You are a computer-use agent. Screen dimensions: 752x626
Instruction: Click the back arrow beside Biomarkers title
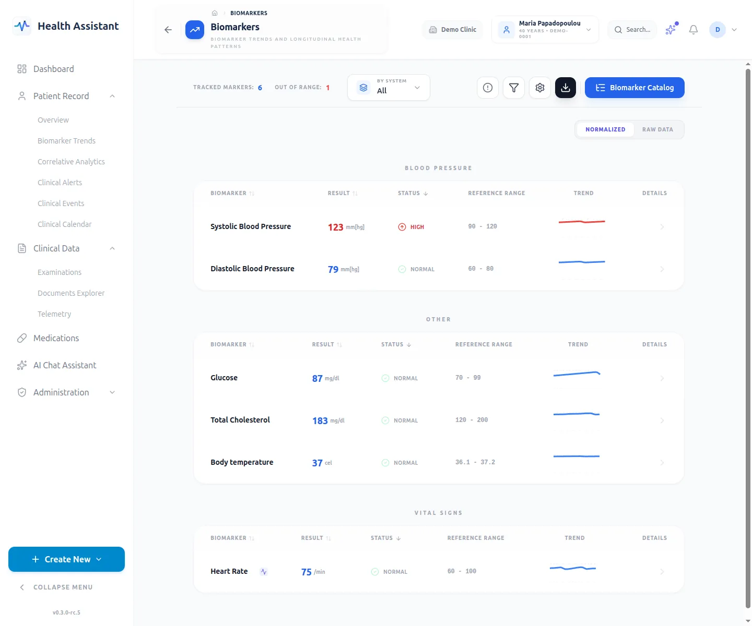tap(168, 30)
